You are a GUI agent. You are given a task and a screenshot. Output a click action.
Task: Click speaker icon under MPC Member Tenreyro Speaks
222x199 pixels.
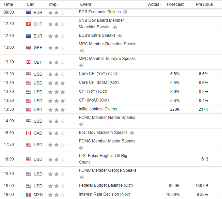81,65
